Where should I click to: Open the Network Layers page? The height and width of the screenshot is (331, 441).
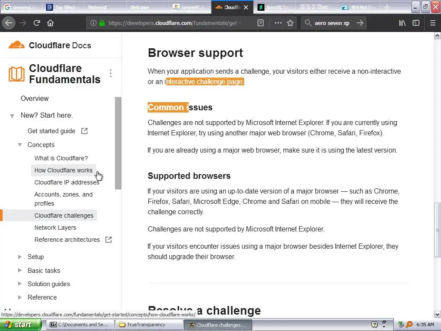coord(55,228)
